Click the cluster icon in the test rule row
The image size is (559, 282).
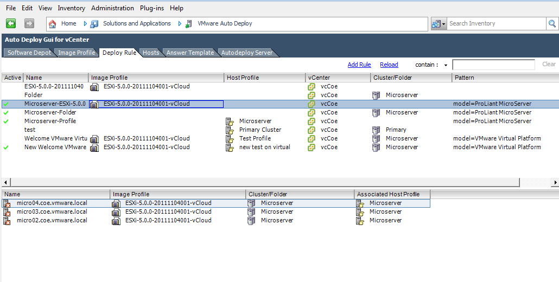pos(376,130)
